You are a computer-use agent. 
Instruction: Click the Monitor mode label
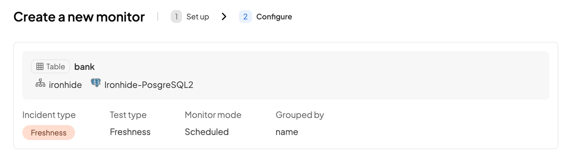pos(213,115)
